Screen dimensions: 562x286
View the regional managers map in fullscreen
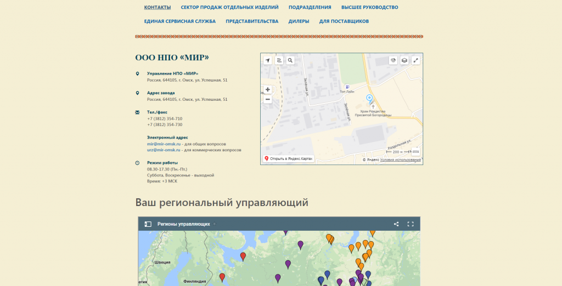(x=410, y=224)
